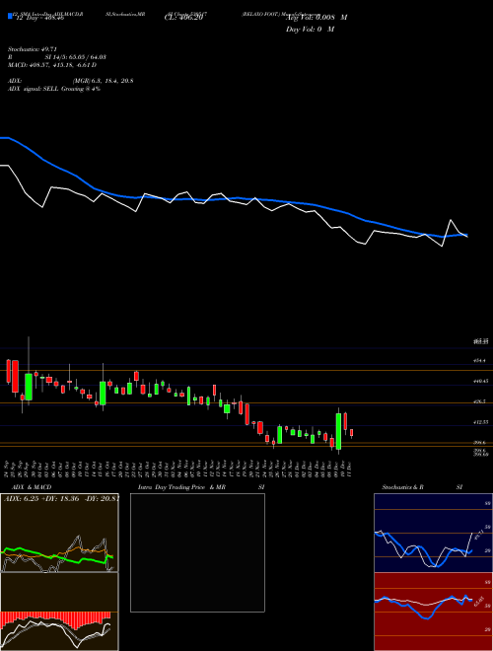Click the 'SI 14/5: 65.05 / 64.03' value
The image size is (493, 651).
tap(76, 57)
